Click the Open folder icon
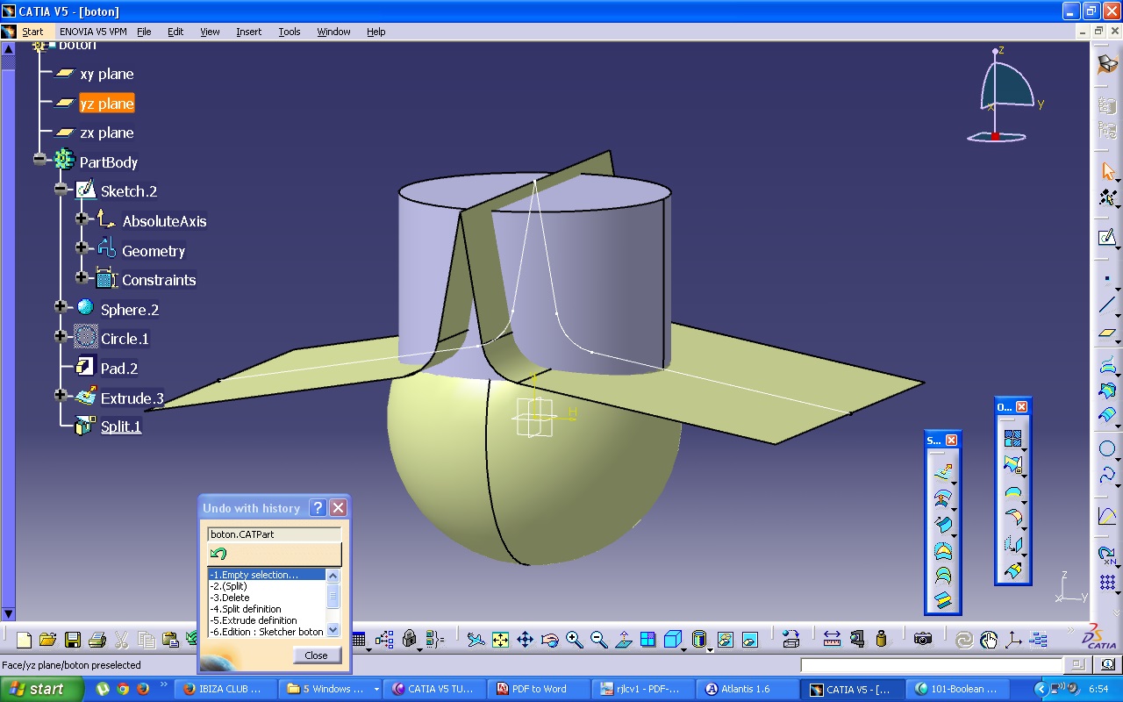1123x702 pixels. 48,640
